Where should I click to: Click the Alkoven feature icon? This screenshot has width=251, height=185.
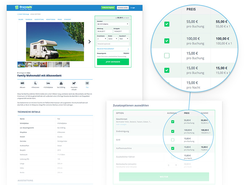[22, 83]
